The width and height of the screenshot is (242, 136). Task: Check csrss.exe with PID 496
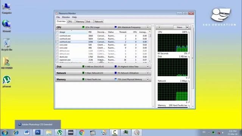[57, 48]
